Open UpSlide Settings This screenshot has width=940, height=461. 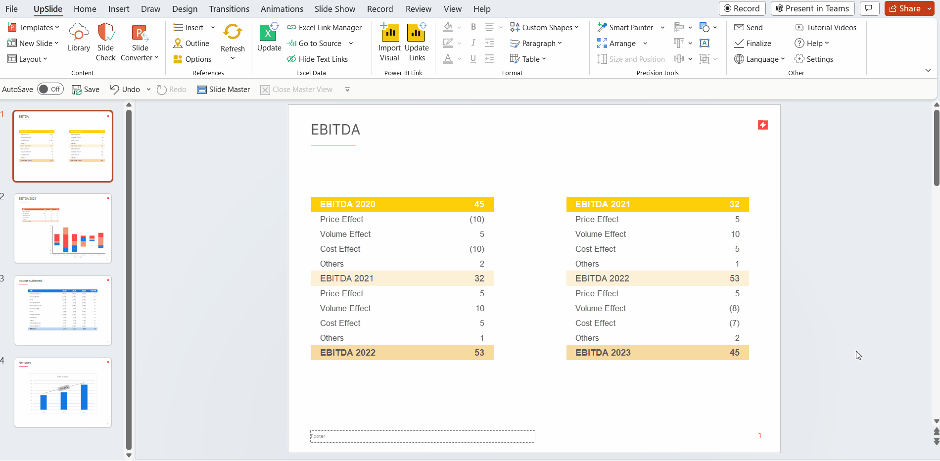(814, 59)
